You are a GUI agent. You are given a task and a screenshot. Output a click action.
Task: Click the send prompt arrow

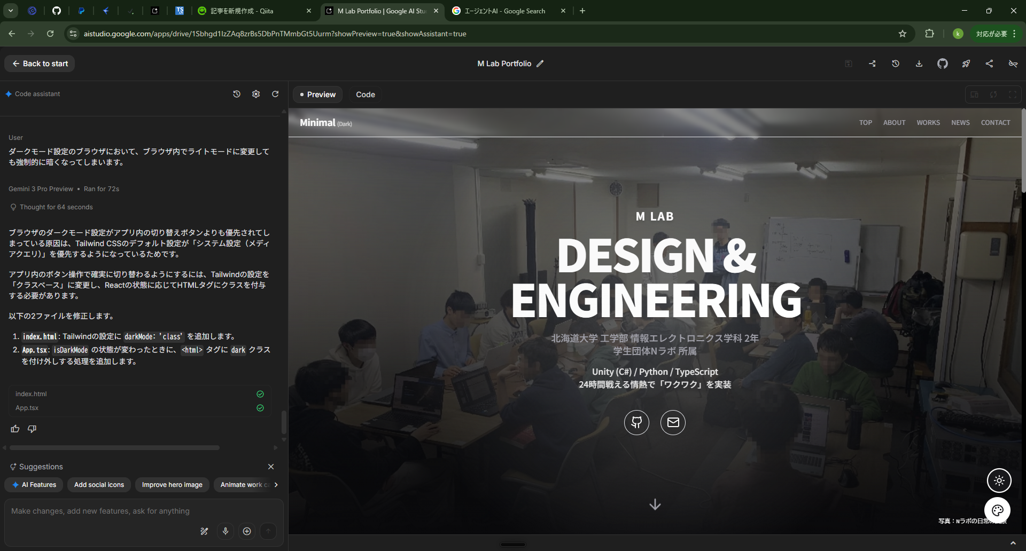point(268,531)
